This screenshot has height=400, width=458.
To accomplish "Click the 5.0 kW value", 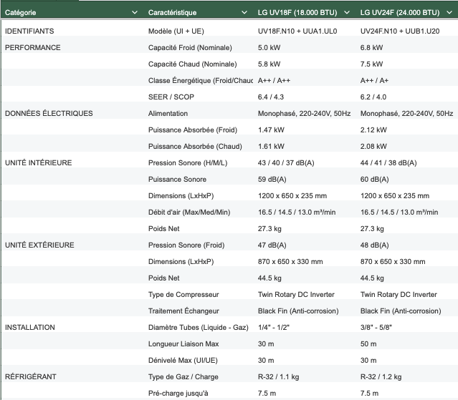I will (x=269, y=47).
